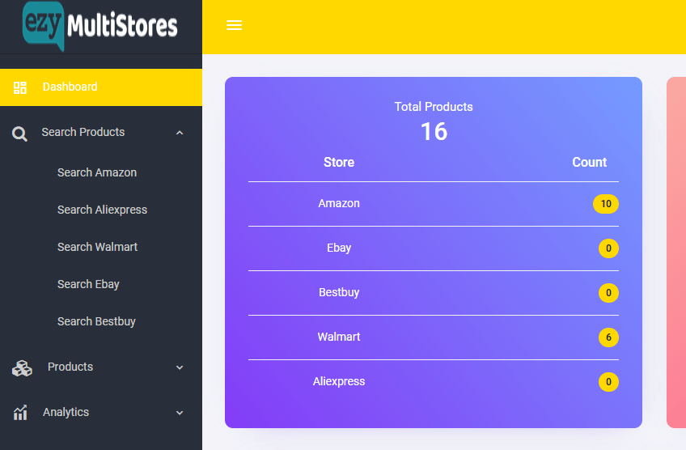Click the ezy MultiStores logo

point(100,27)
